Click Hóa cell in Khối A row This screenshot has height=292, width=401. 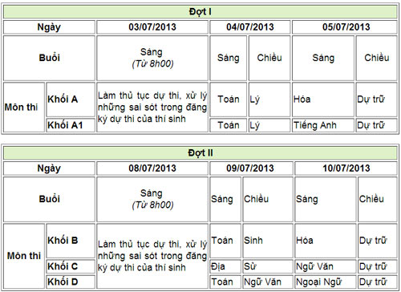pos(323,99)
